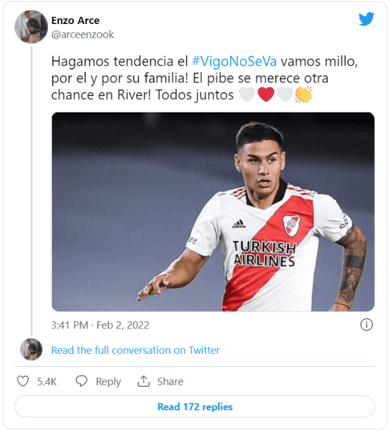Click the 3:41 PM · Feb 2, 2022 timestamp

point(100,325)
